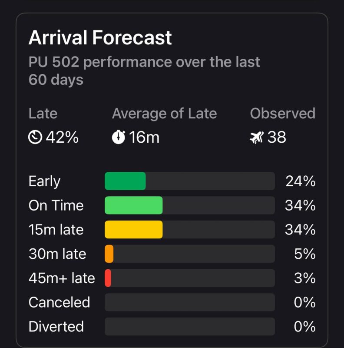Tap the airplane icon beside 38
Screen dimensions: 344x348
[257, 137]
